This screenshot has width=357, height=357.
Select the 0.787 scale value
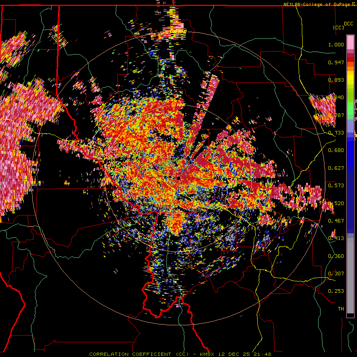point(336,115)
